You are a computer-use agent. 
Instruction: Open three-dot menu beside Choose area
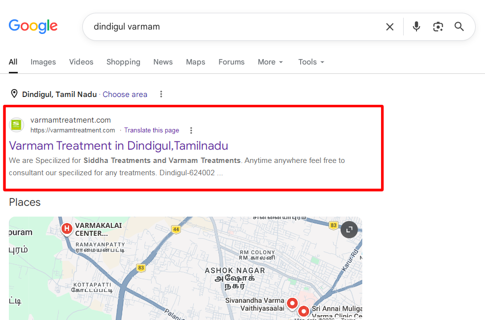click(x=161, y=94)
